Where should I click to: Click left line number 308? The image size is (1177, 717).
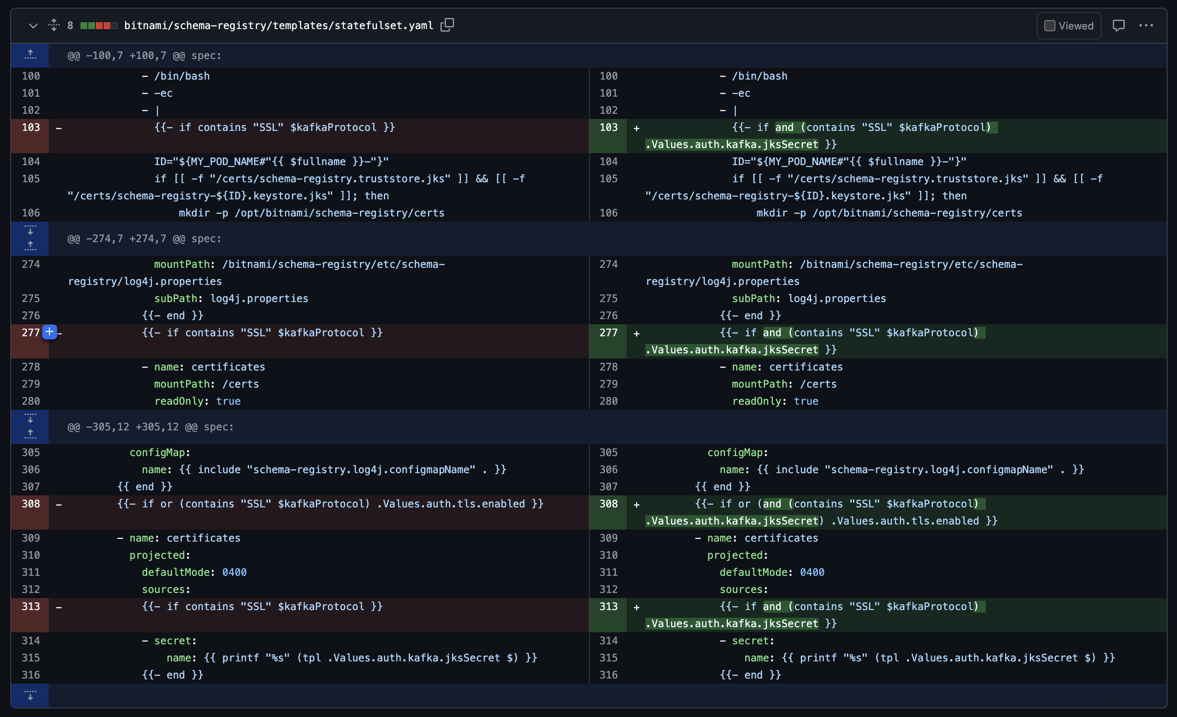pyautogui.click(x=30, y=504)
